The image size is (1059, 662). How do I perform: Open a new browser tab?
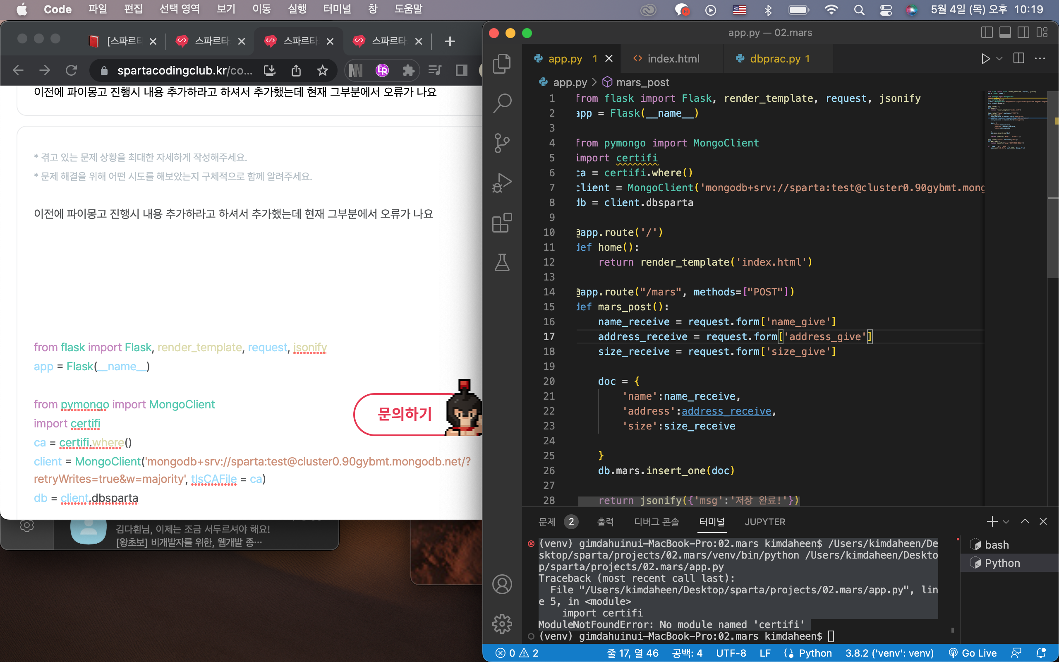click(449, 42)
